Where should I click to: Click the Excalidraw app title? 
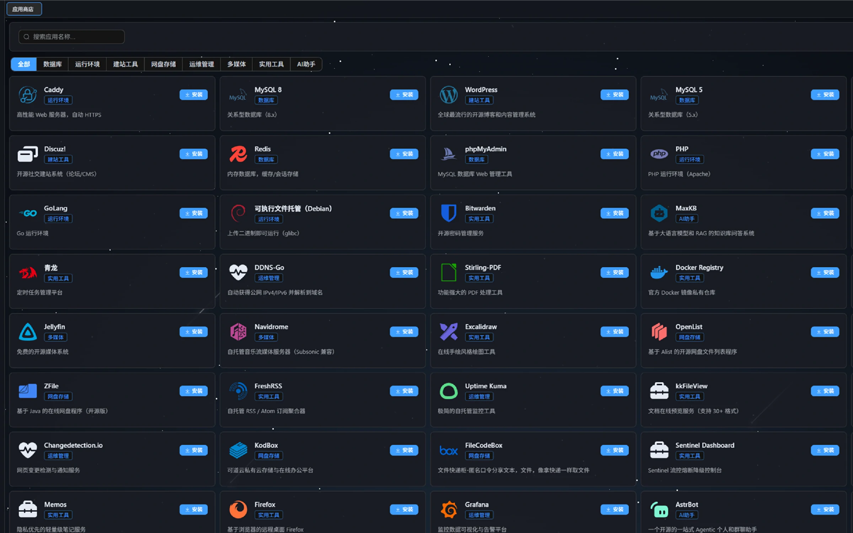(481, 327)
